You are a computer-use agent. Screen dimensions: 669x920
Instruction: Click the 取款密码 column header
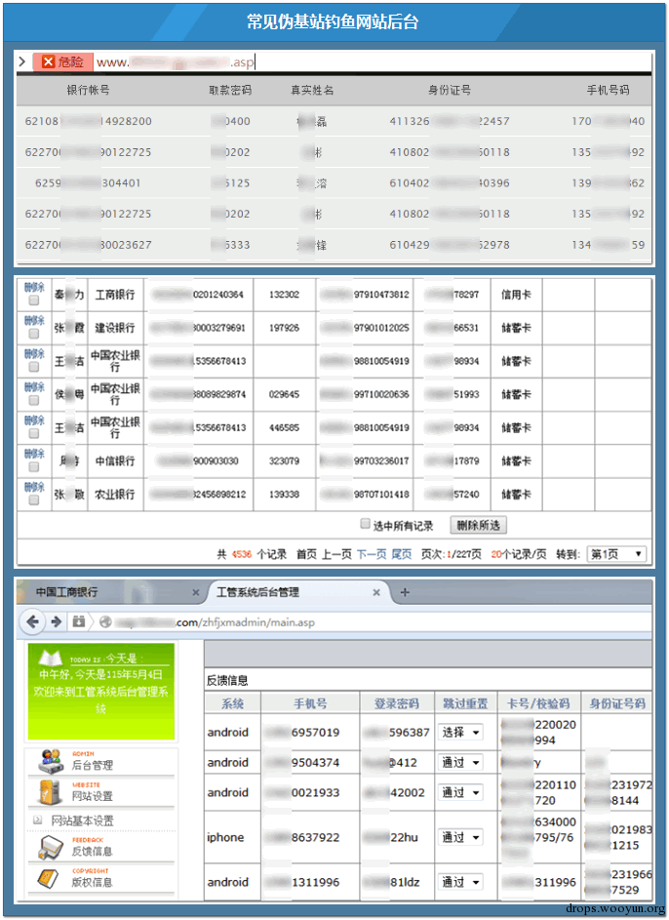(x=230, y=90)
